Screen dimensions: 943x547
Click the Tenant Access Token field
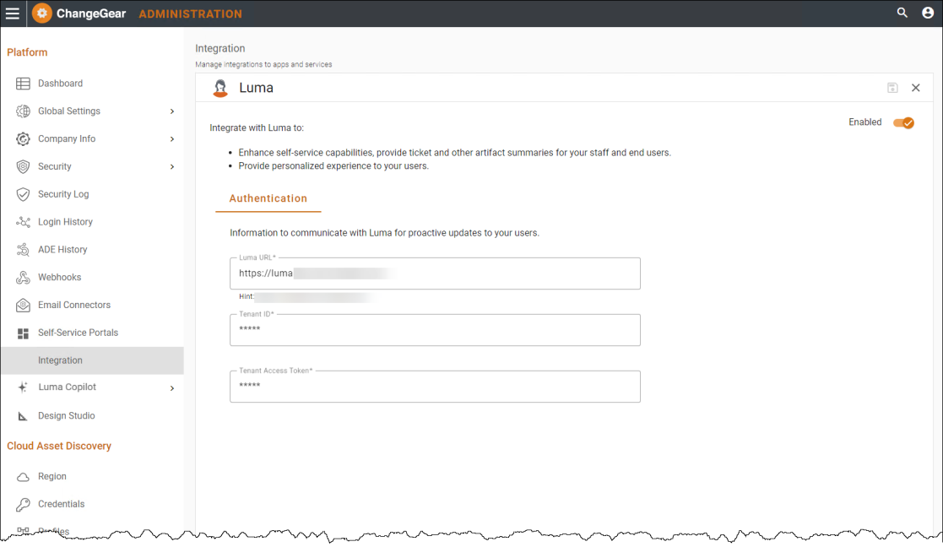coord(435,387)
